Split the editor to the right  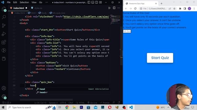click(114, 8)
